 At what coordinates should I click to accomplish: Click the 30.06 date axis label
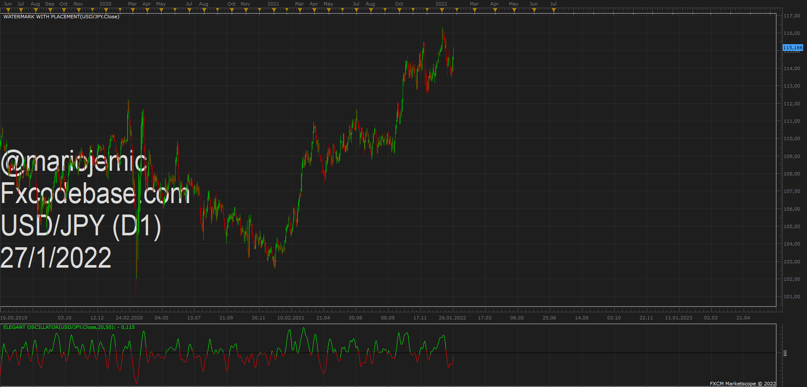point(355,318)
